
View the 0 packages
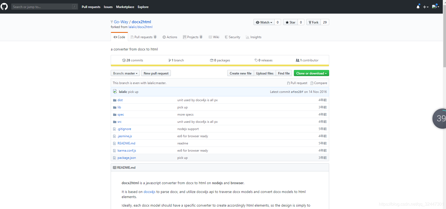[220, 60]
